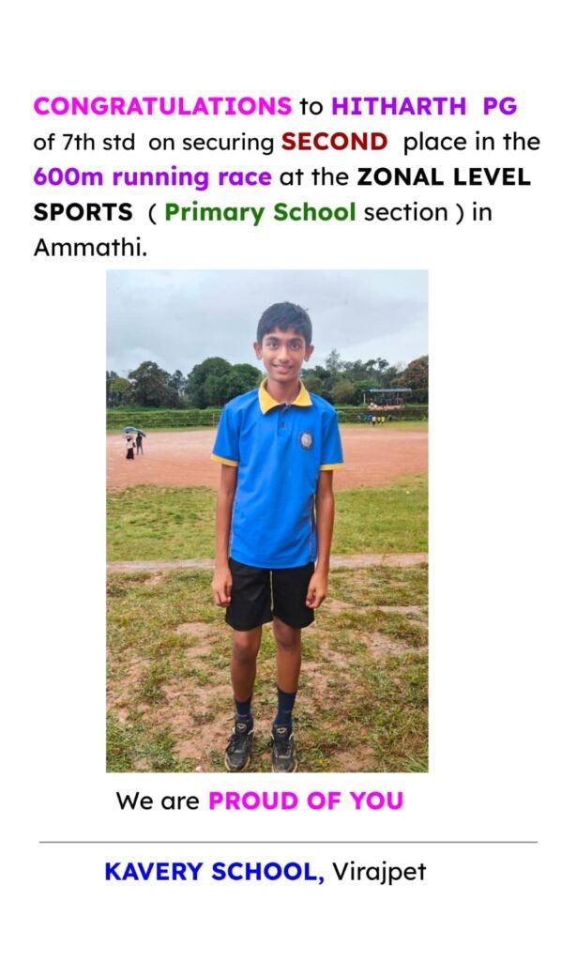Click the boy's black shorts
The width and height of the screenshot is (577, 961).
[x=270, y=594]
